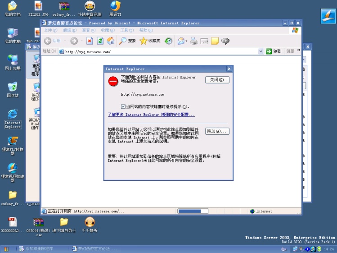Click the Messenger discussion icon in toolbar
Screen dimensions: 337x253
coord(225,41)
